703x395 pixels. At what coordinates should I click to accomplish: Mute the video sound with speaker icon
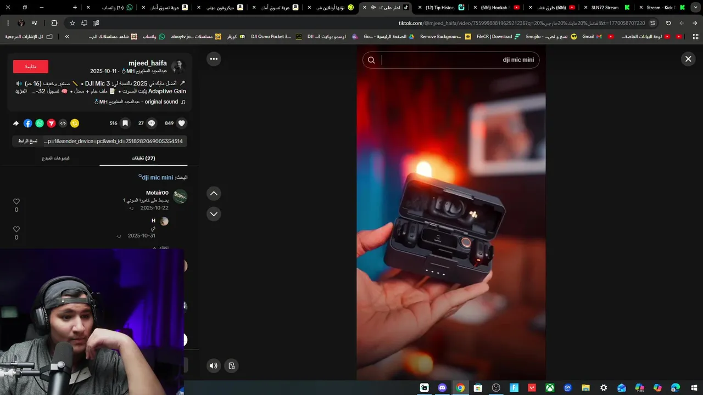coord(214,366)
